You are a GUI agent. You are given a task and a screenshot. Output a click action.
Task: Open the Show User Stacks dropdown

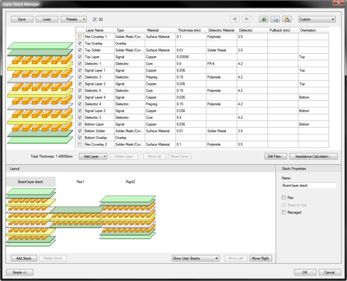tap(196, 258)
